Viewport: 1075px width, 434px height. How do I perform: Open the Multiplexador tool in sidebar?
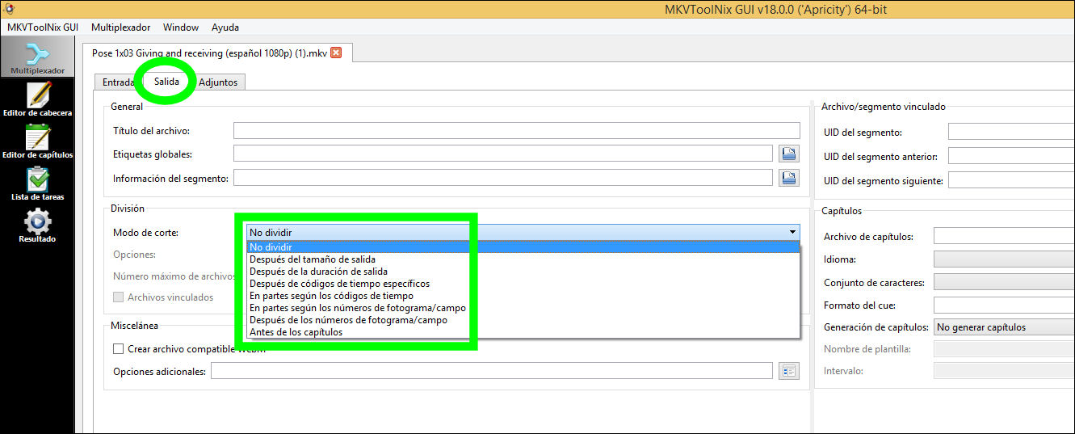coord(37,57)
